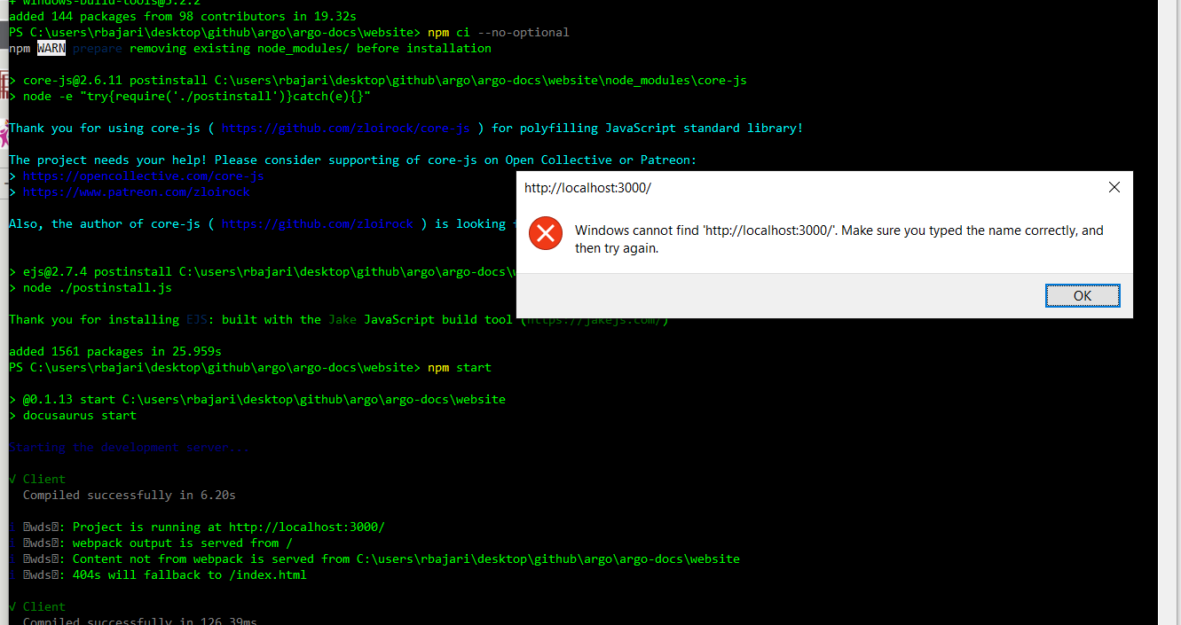Dismiss the dialog with its close X
Viewport: 1181px width, 625px height.
[x=1114, y=187]
